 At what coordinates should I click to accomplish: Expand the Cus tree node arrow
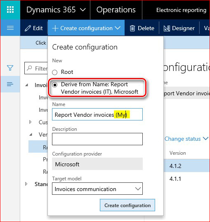click(30, 122)
